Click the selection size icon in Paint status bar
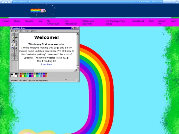This screenshot has width=179, height=134. click(x=66, y=80)
